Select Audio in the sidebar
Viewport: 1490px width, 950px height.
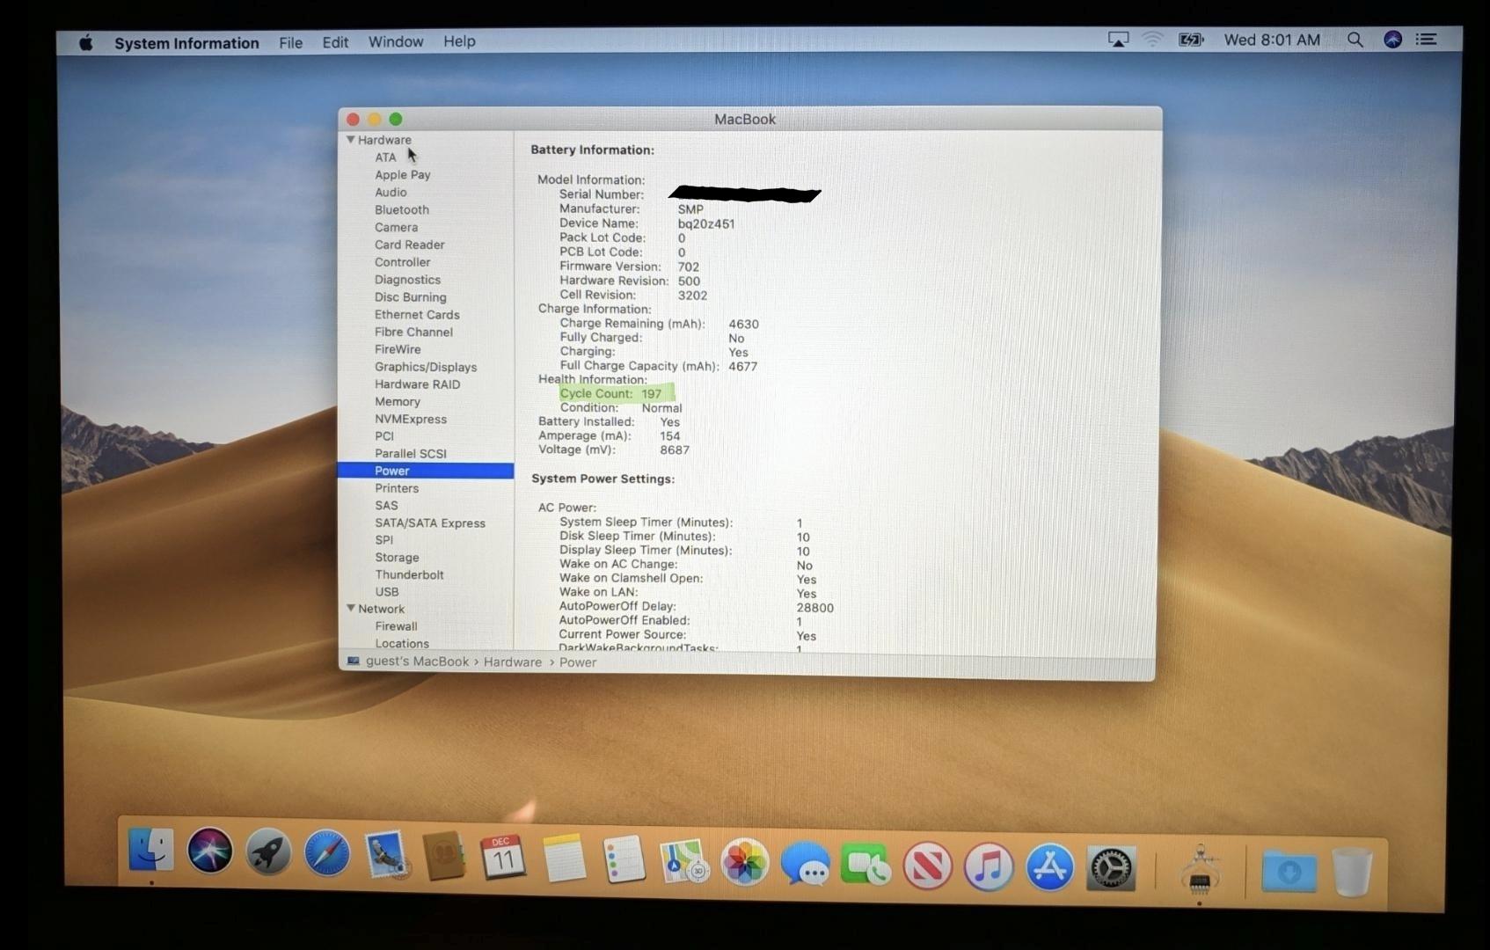[x=391, y=193]
